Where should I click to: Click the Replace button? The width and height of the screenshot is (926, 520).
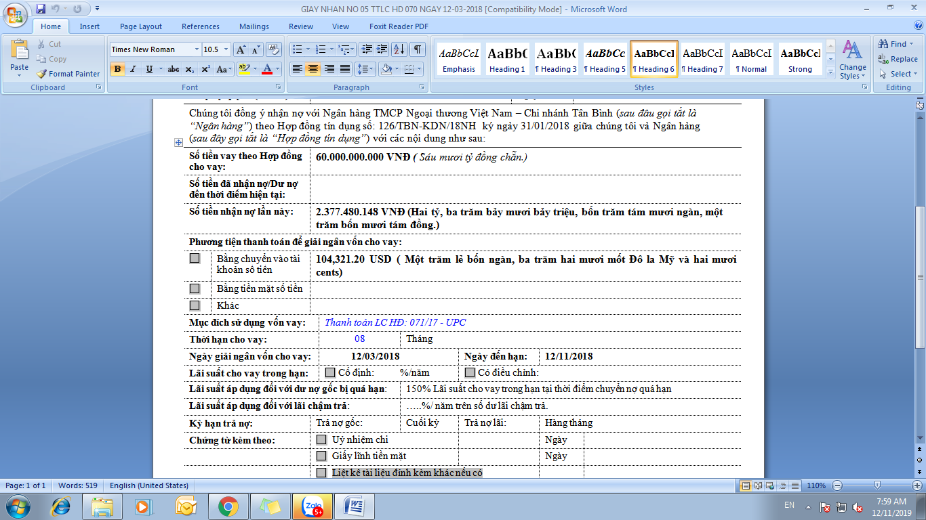(898, 59)
